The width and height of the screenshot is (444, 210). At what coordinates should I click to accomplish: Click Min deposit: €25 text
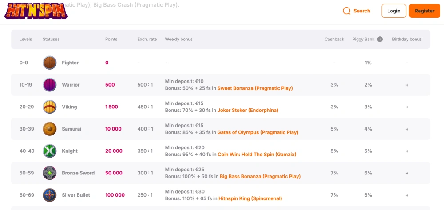coord(185,170)
